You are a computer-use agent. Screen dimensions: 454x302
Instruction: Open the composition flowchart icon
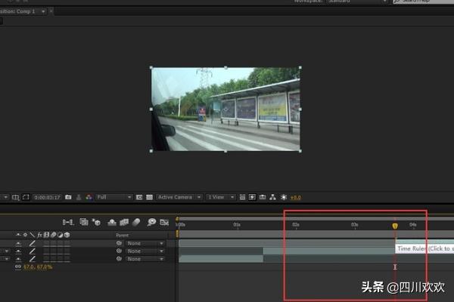[272, 197]
